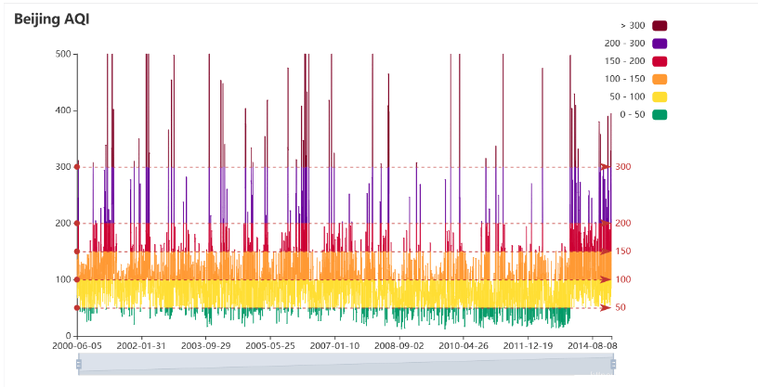
Task: Click the 2000-06-05 x-axis date label
Action: (77, 346)
